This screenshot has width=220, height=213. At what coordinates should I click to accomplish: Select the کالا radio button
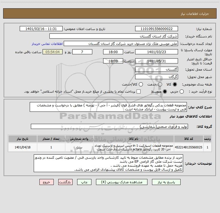click(175, 84)
